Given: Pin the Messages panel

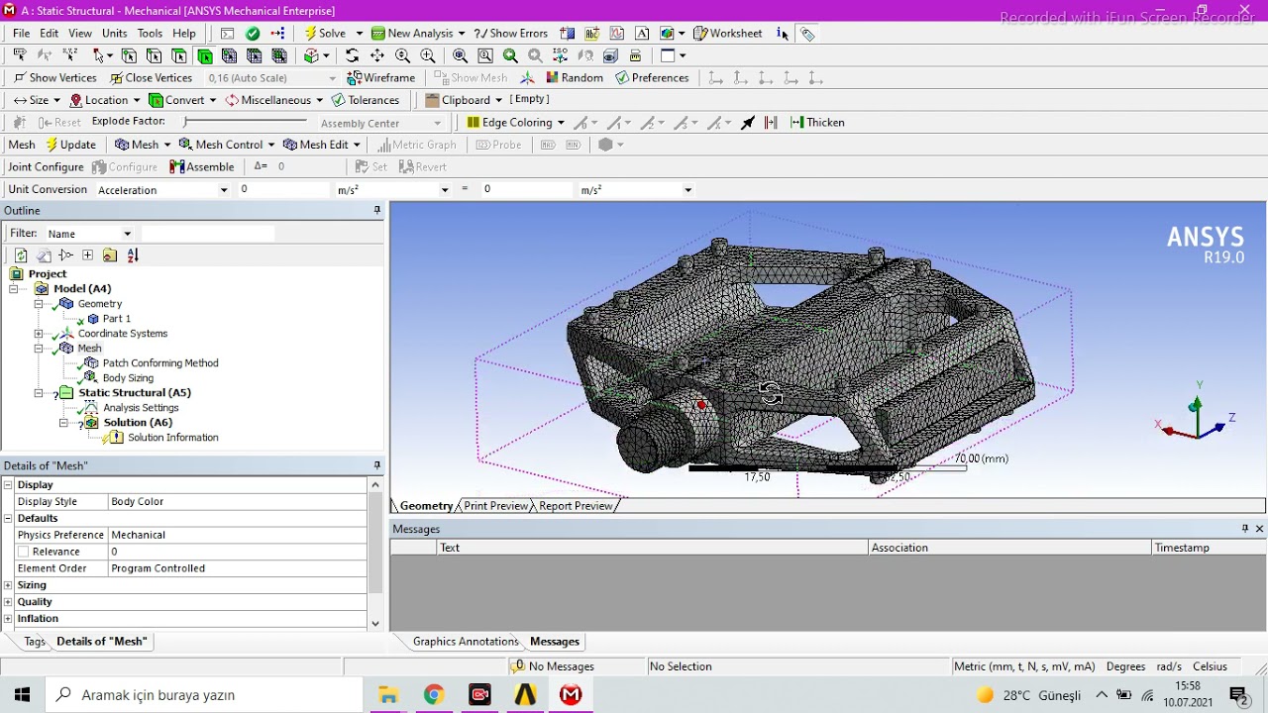Looking at the screenshot, I should (1245, 529).
